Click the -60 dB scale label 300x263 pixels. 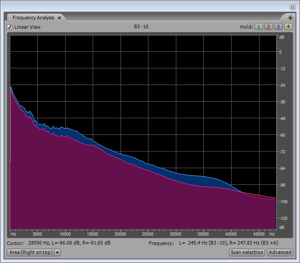(282, 135)
